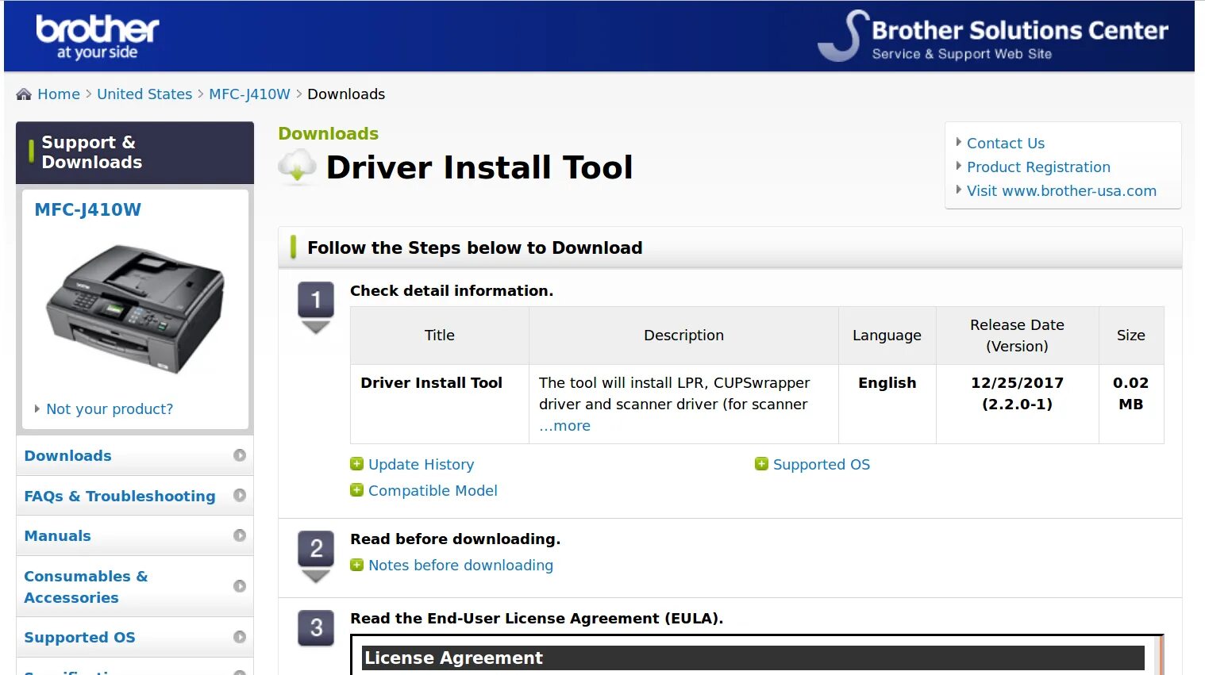
Task: Click the MFC-J410W model title in sidebar
Action: coord(87,209)
